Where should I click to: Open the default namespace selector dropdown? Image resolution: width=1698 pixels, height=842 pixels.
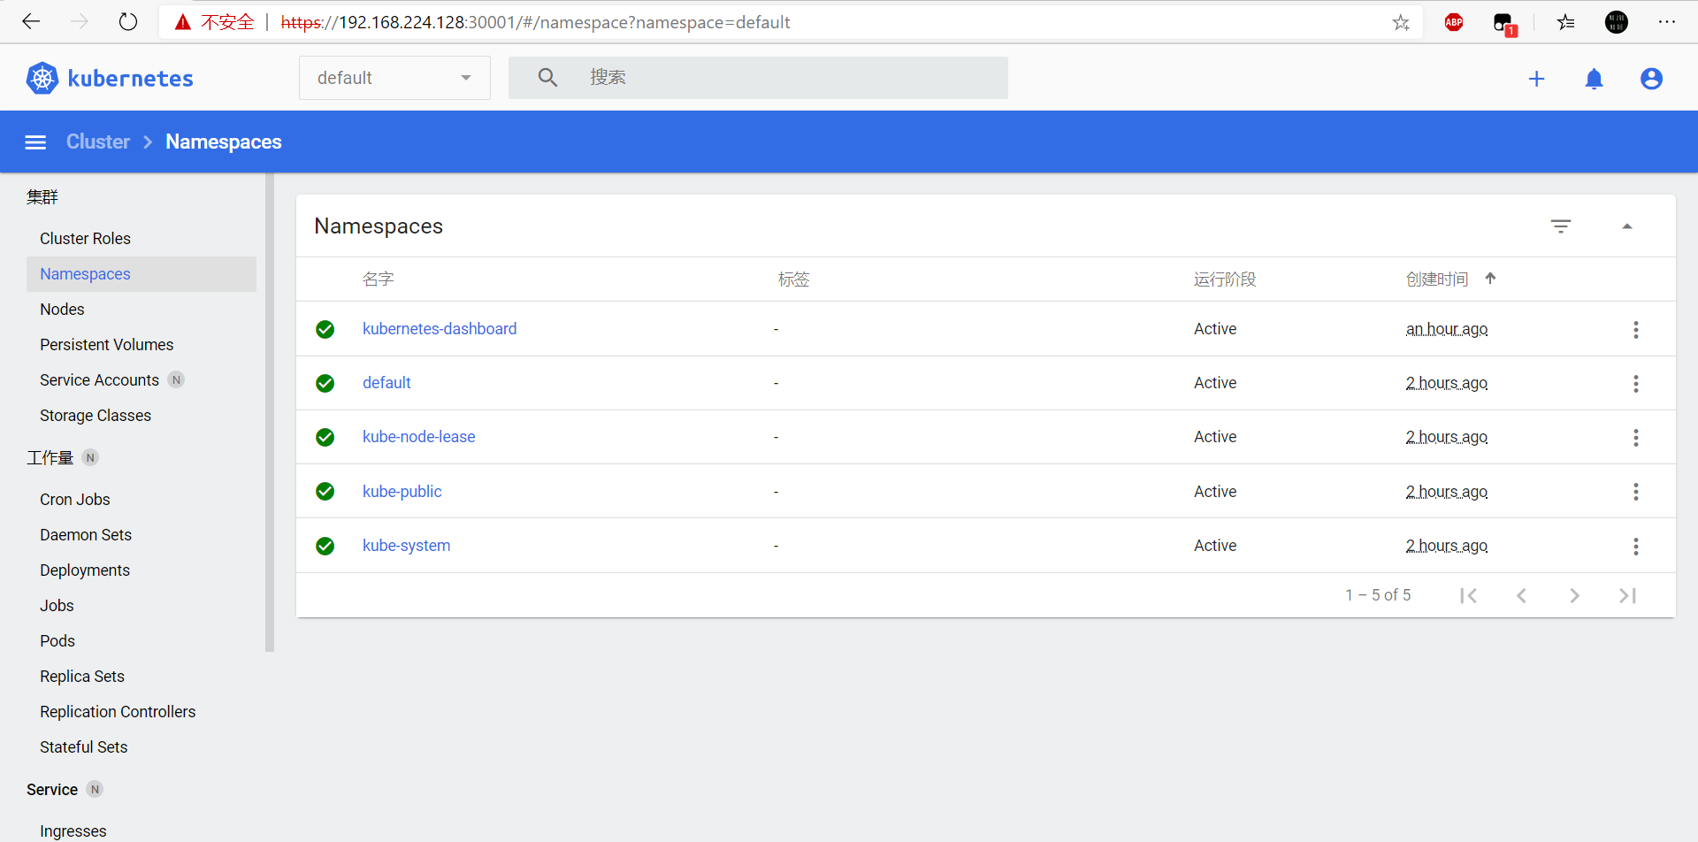pyautogui.click(x=394, y=78)
